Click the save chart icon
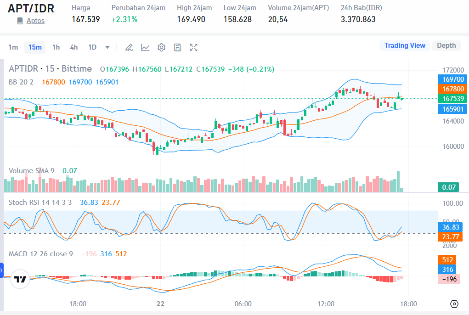This screenshot has width=469, height=315. click(178, 47)
